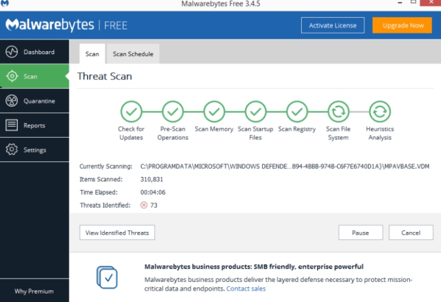Click the Time Elapsed field label
Screen dimensions: 441x302
click(x=98, y=193)
